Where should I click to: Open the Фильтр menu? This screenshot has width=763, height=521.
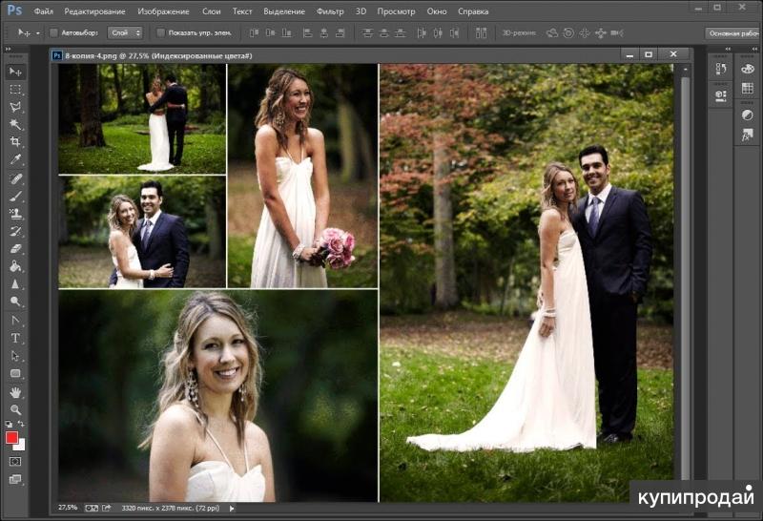click(x=330, y=11)
